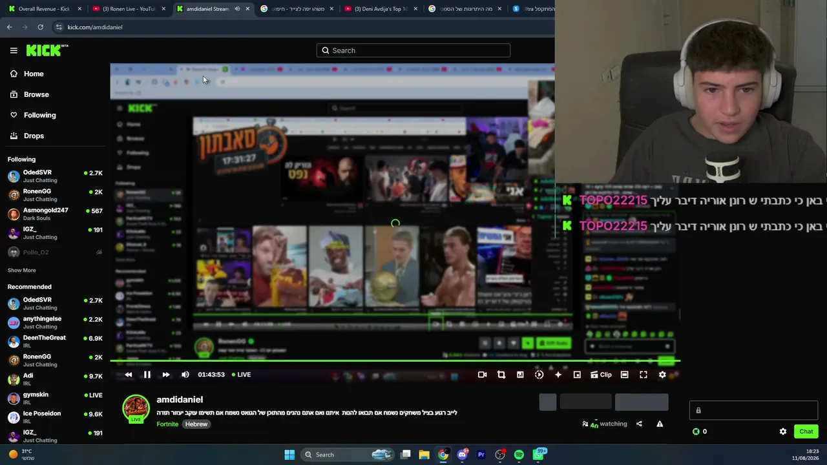This screenshot has width=827, height=465.
Task: Open Ice Poseidon channel in Recommended
Action: click(55, 417)
